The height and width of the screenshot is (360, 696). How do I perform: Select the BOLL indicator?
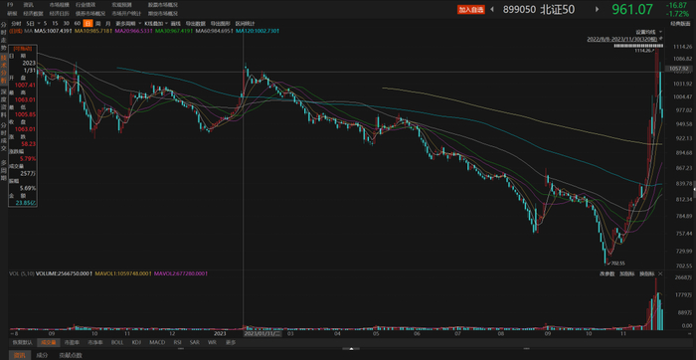coord(117,342)
